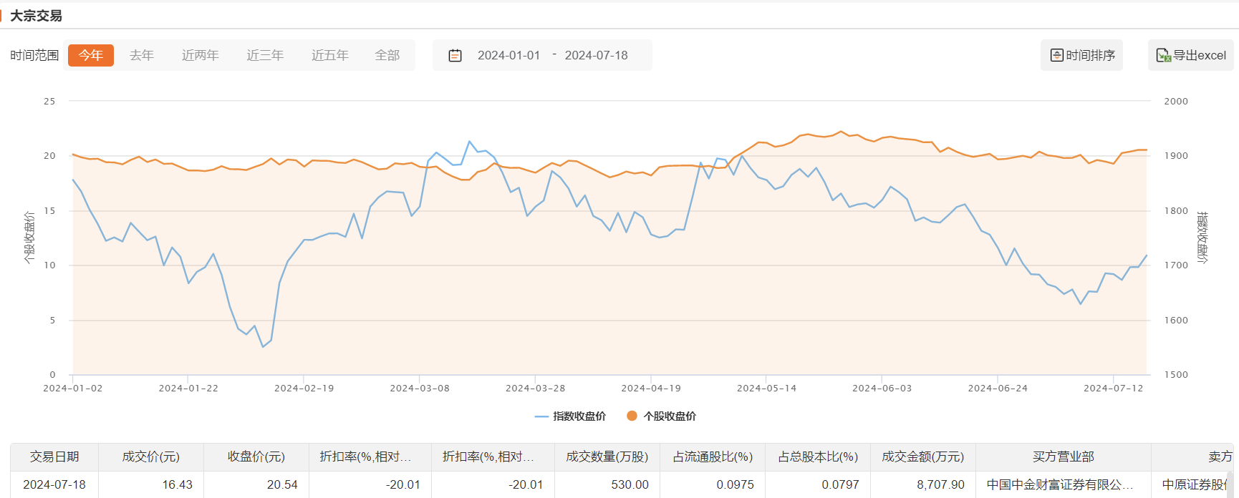
Task: Click the 交易日期 column header
Action: click(x=54, y=456)
